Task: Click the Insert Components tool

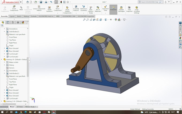Action: pyautogui.click(x=14, y=9)
